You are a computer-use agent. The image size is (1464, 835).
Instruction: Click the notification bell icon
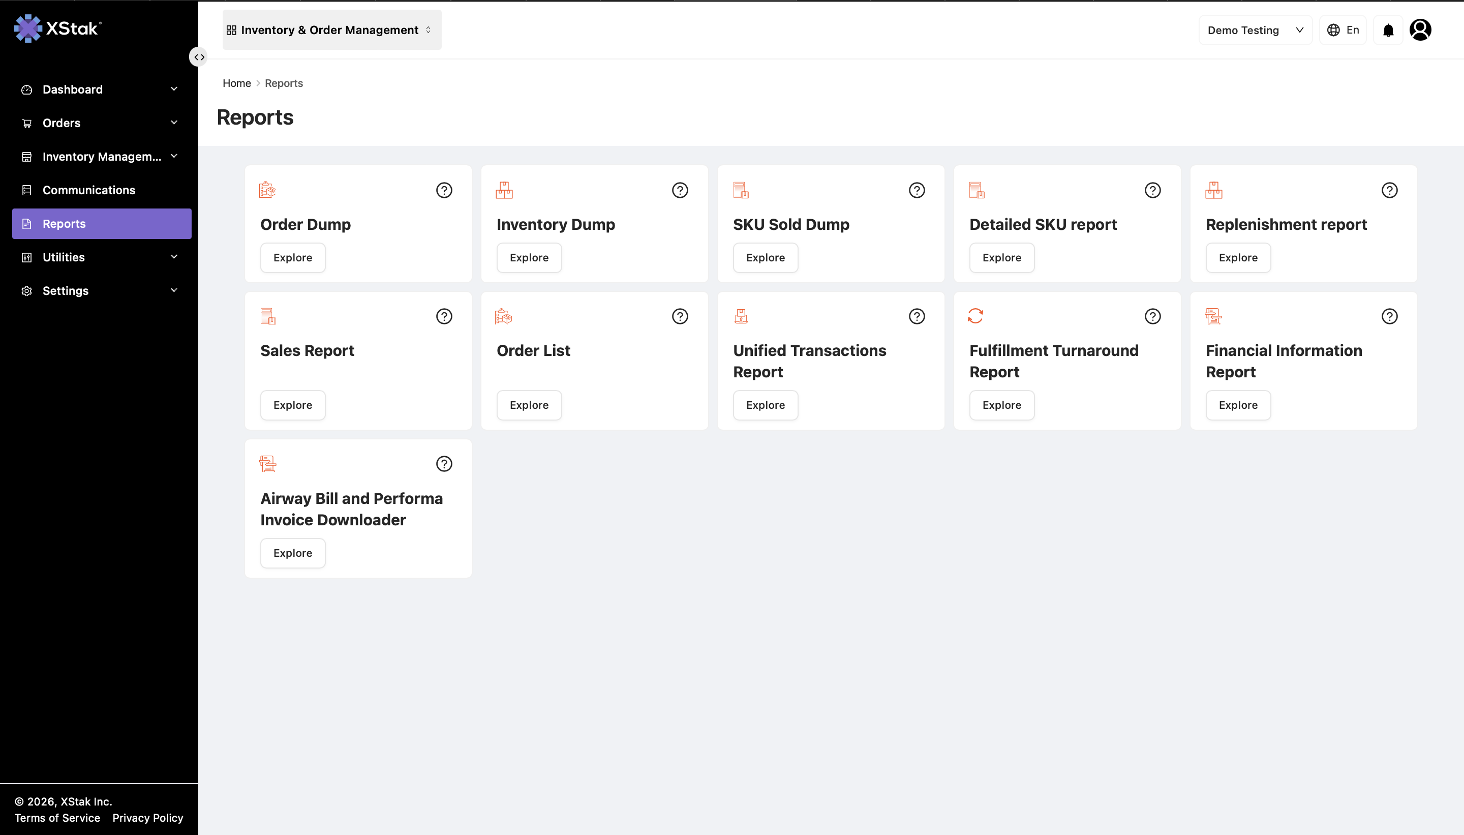tap(1388, 30)
